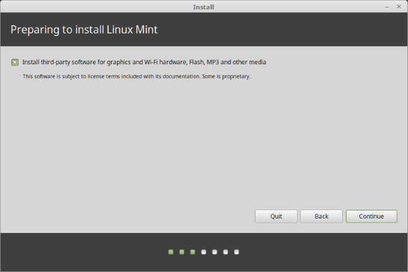Quit the installer with the Quit button
Image resolution: width=408 pixels, height=272 pixels.
point(276,216)
